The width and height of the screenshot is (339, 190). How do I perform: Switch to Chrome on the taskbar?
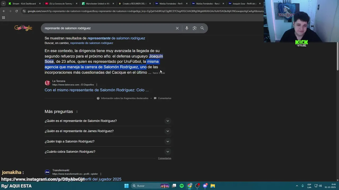click(190, 186)
